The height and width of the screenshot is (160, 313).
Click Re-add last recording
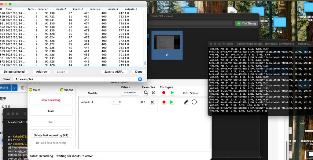pyautogui.click(x=51, y=143)
